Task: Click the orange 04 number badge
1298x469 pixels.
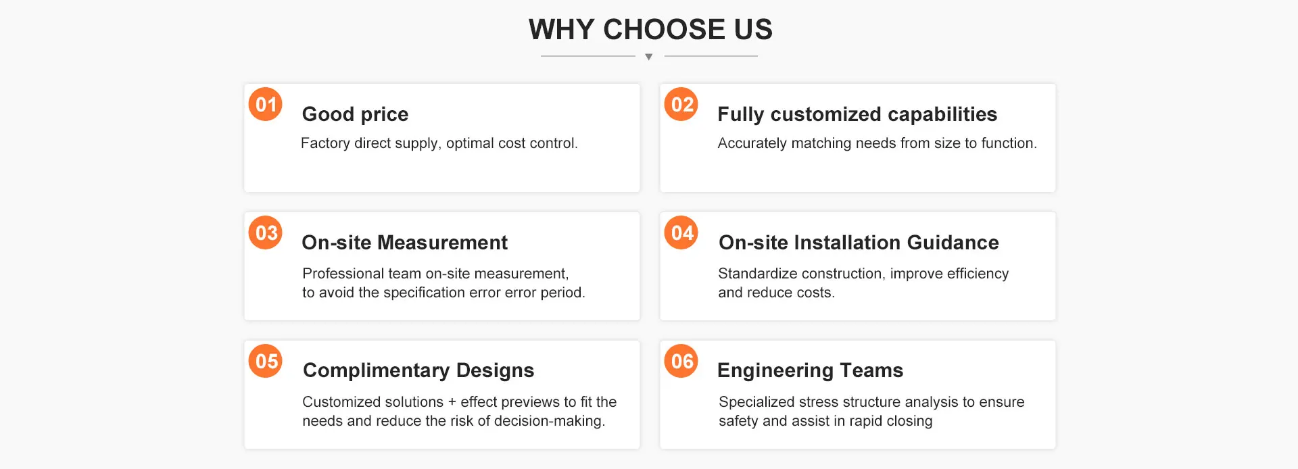Action: [x=681, y=232]
